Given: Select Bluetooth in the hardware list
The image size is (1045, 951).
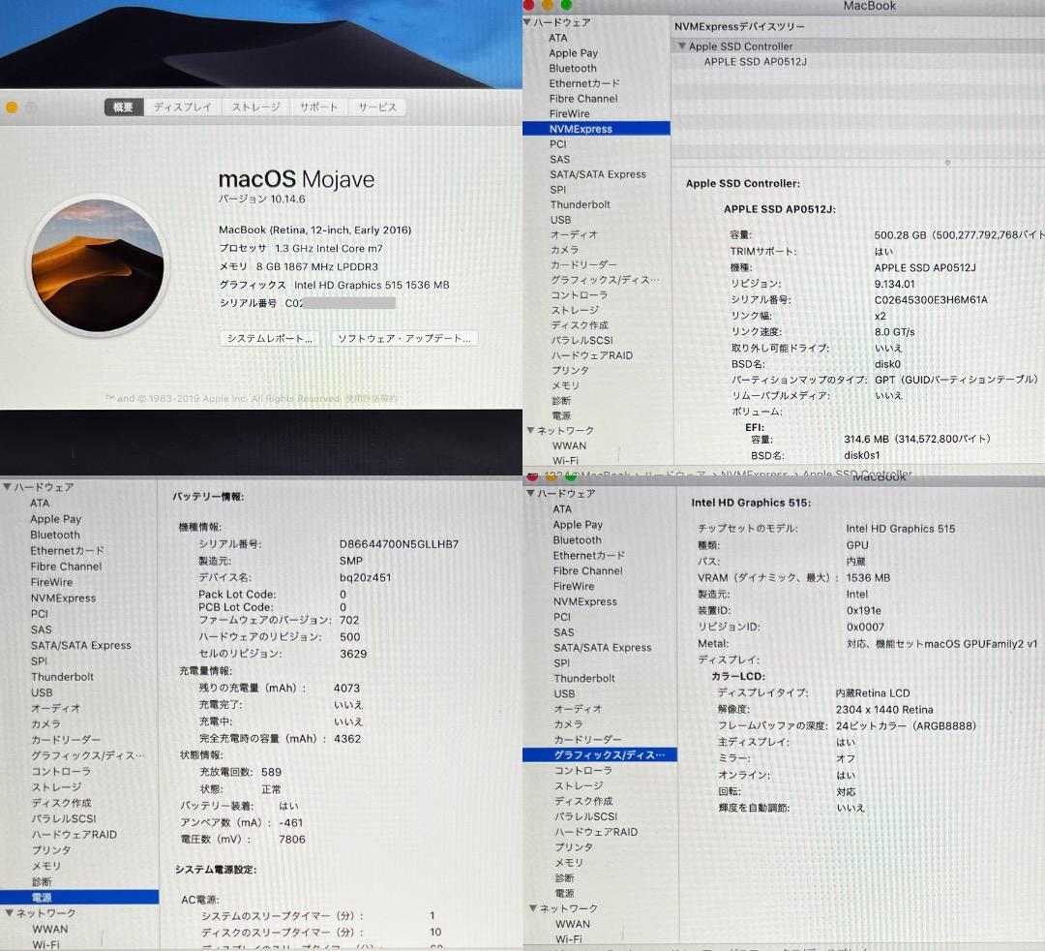Looking at the screenshot, I should [x=573, y=68].
